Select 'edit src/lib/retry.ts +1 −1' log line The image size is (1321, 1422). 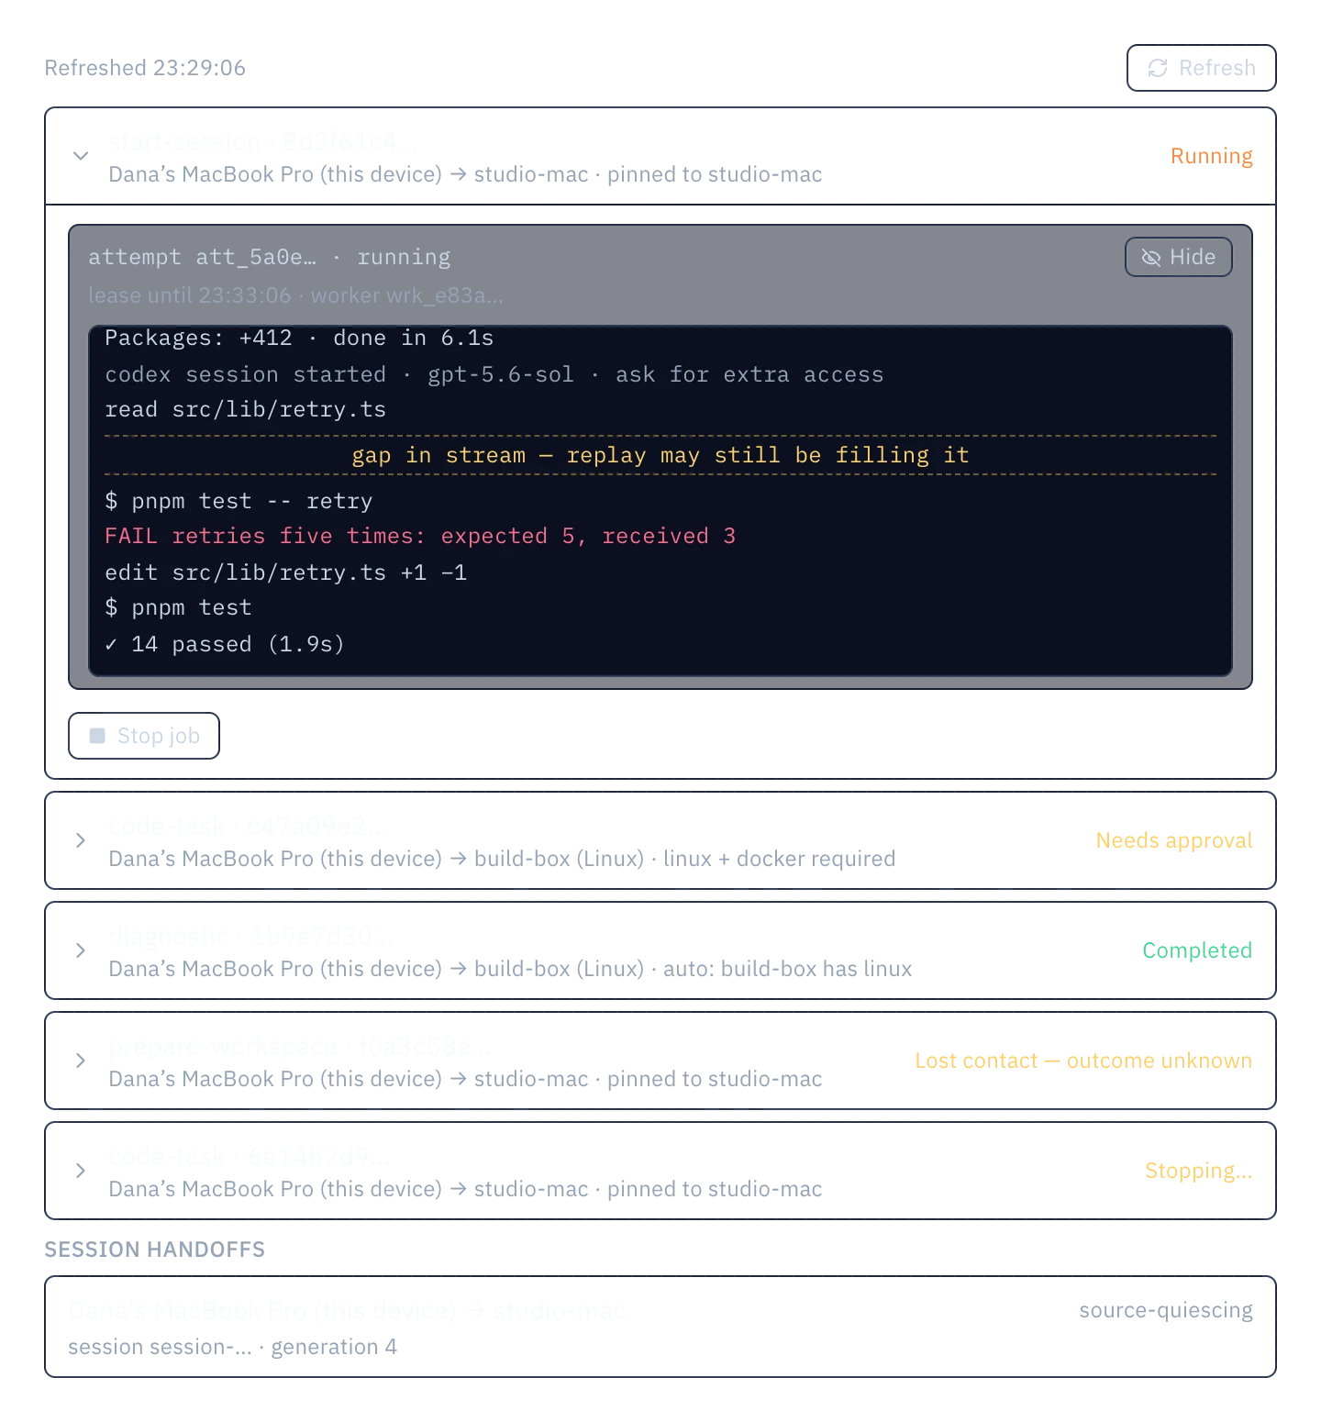(286, 572)
